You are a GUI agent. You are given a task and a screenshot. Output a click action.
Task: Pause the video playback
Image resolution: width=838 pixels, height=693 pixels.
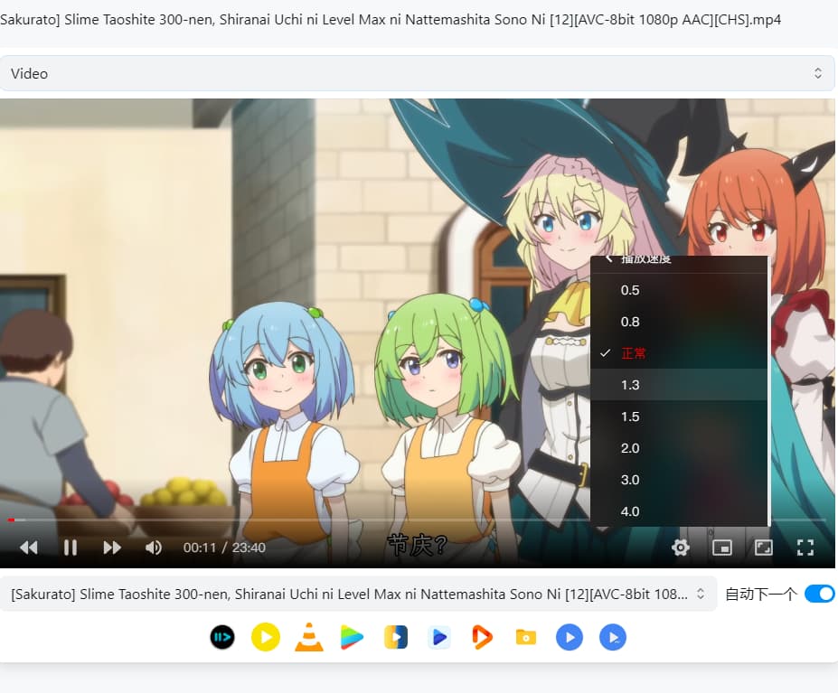(x=71, y=548)
